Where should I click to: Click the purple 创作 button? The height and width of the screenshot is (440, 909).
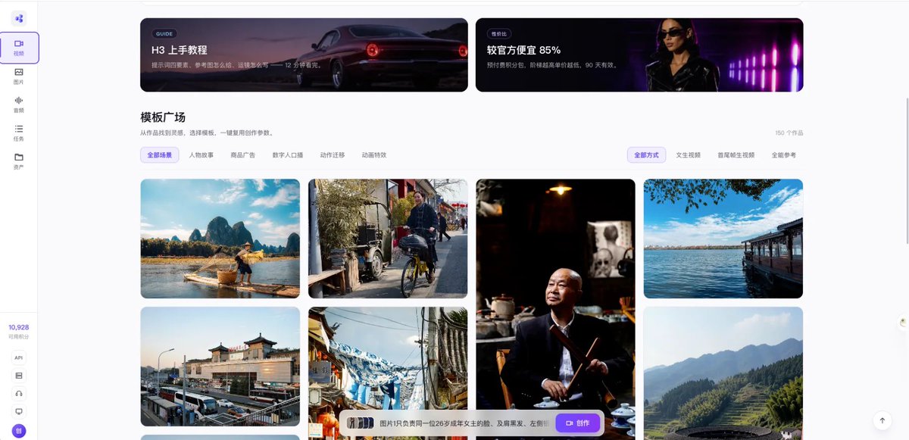(578, 423)
